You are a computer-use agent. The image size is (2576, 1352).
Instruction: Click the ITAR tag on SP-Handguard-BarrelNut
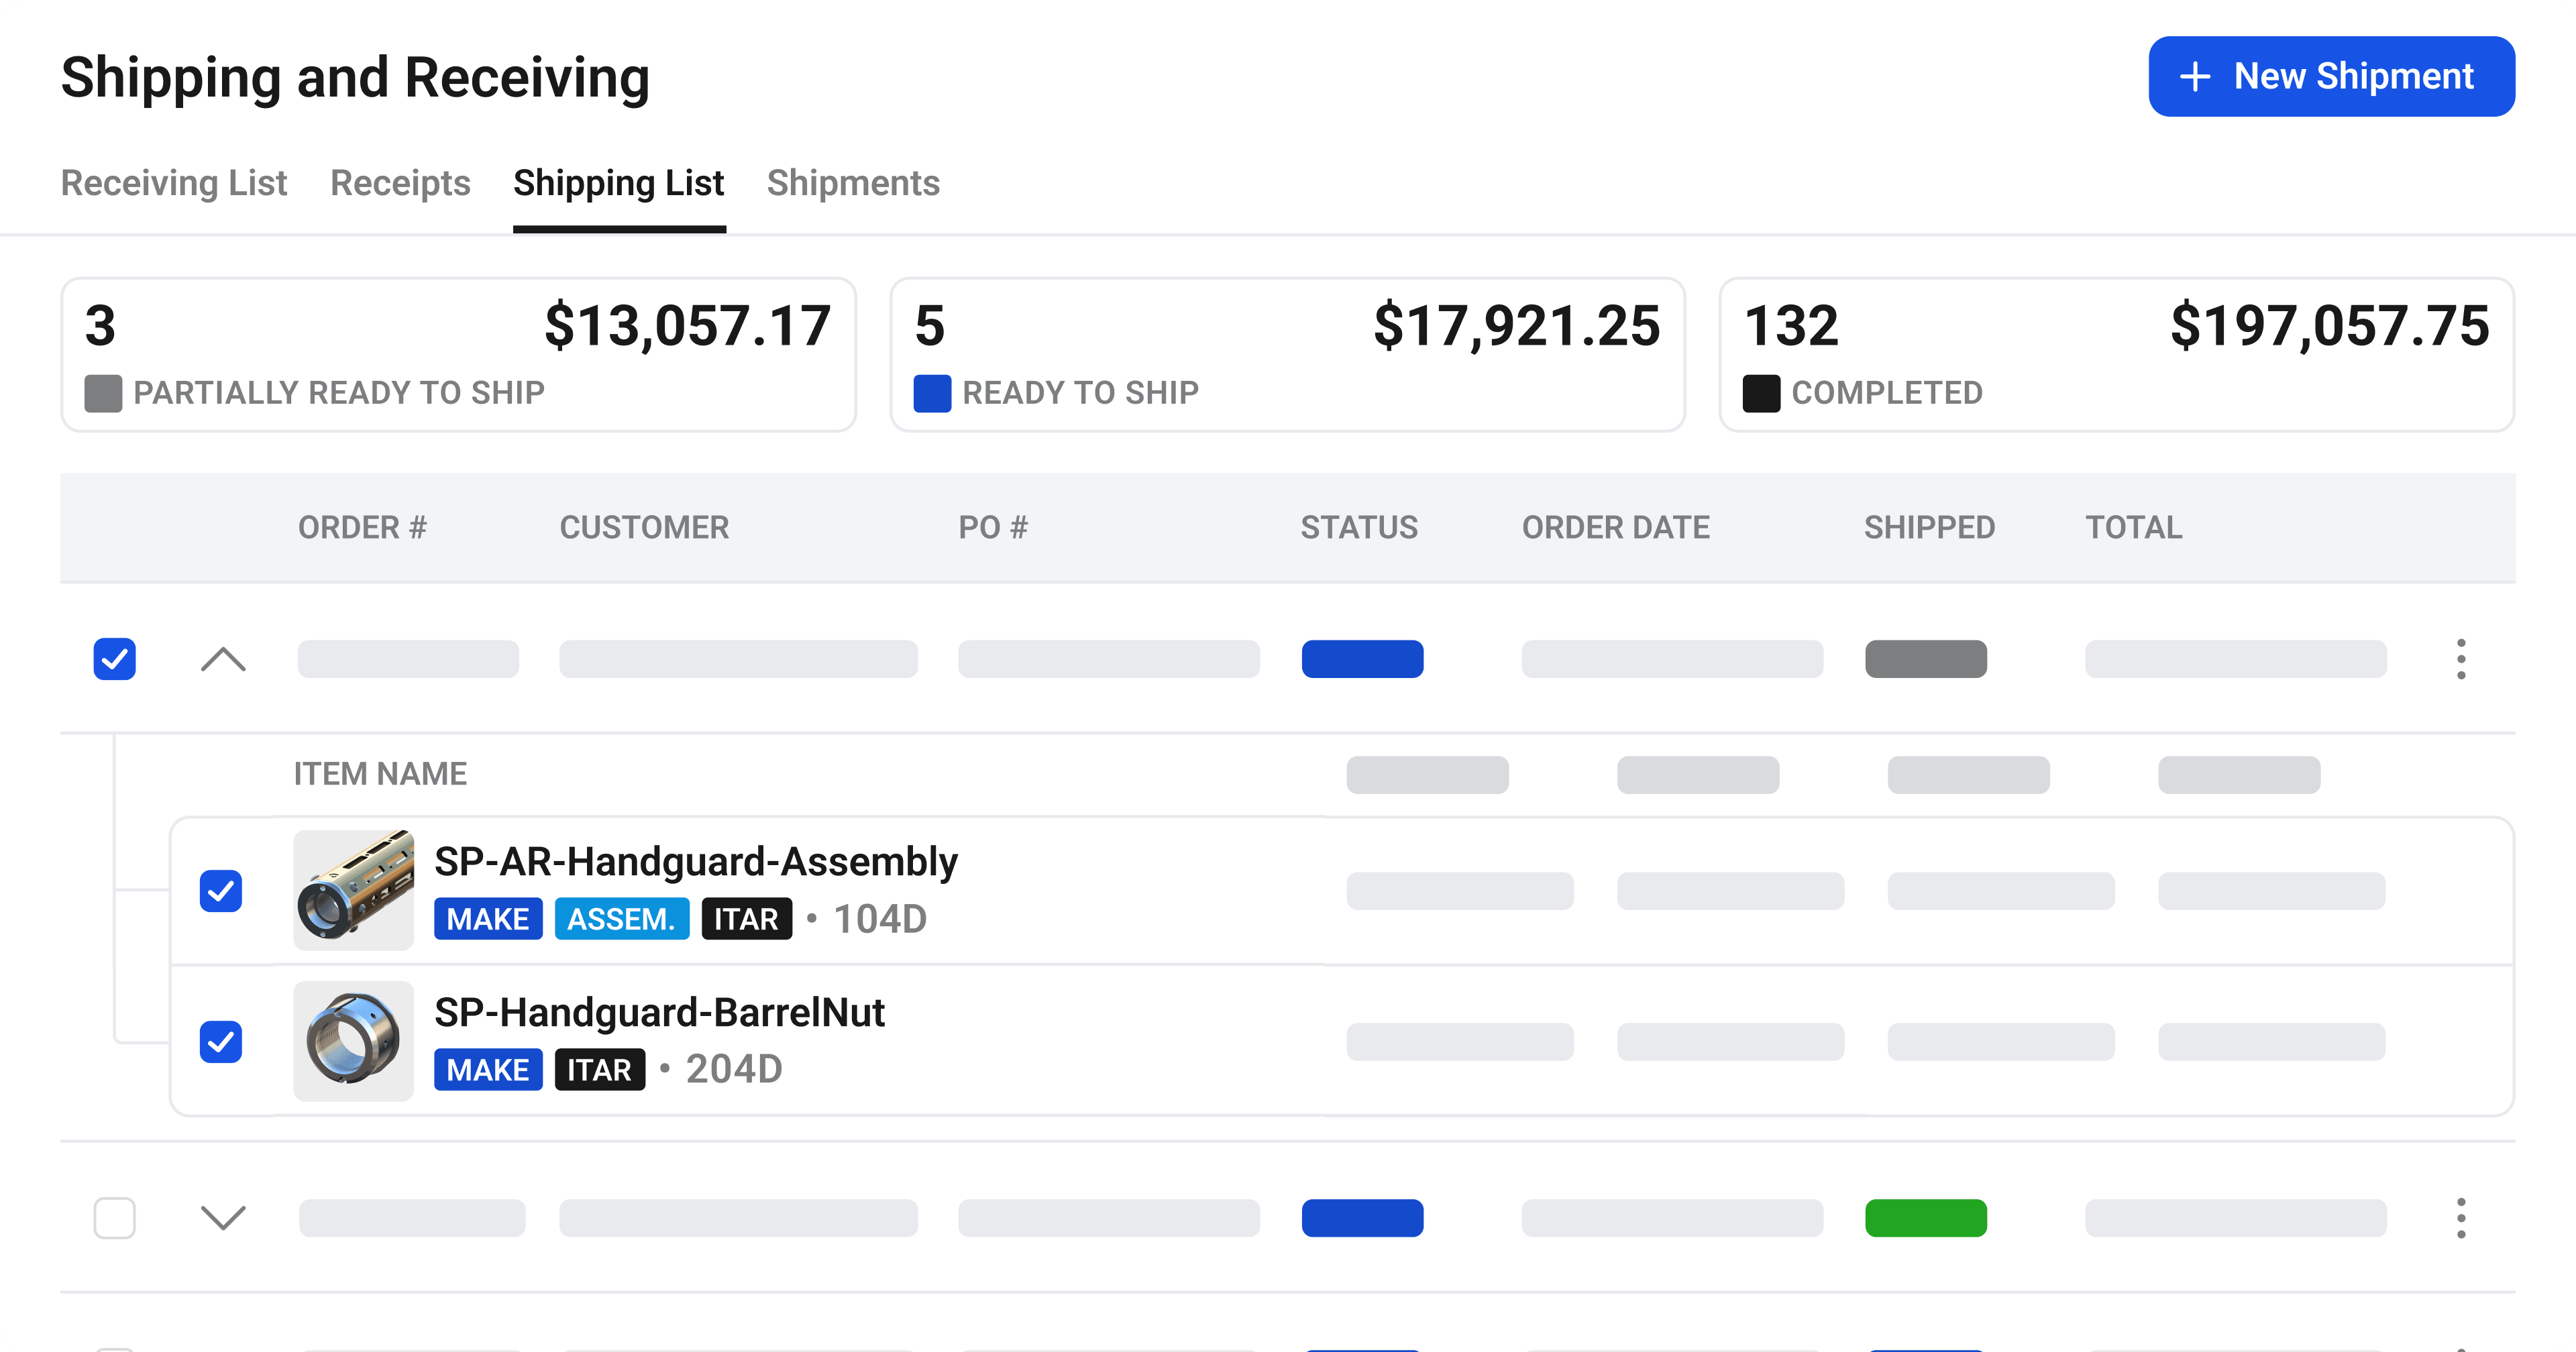[599, 1070]
